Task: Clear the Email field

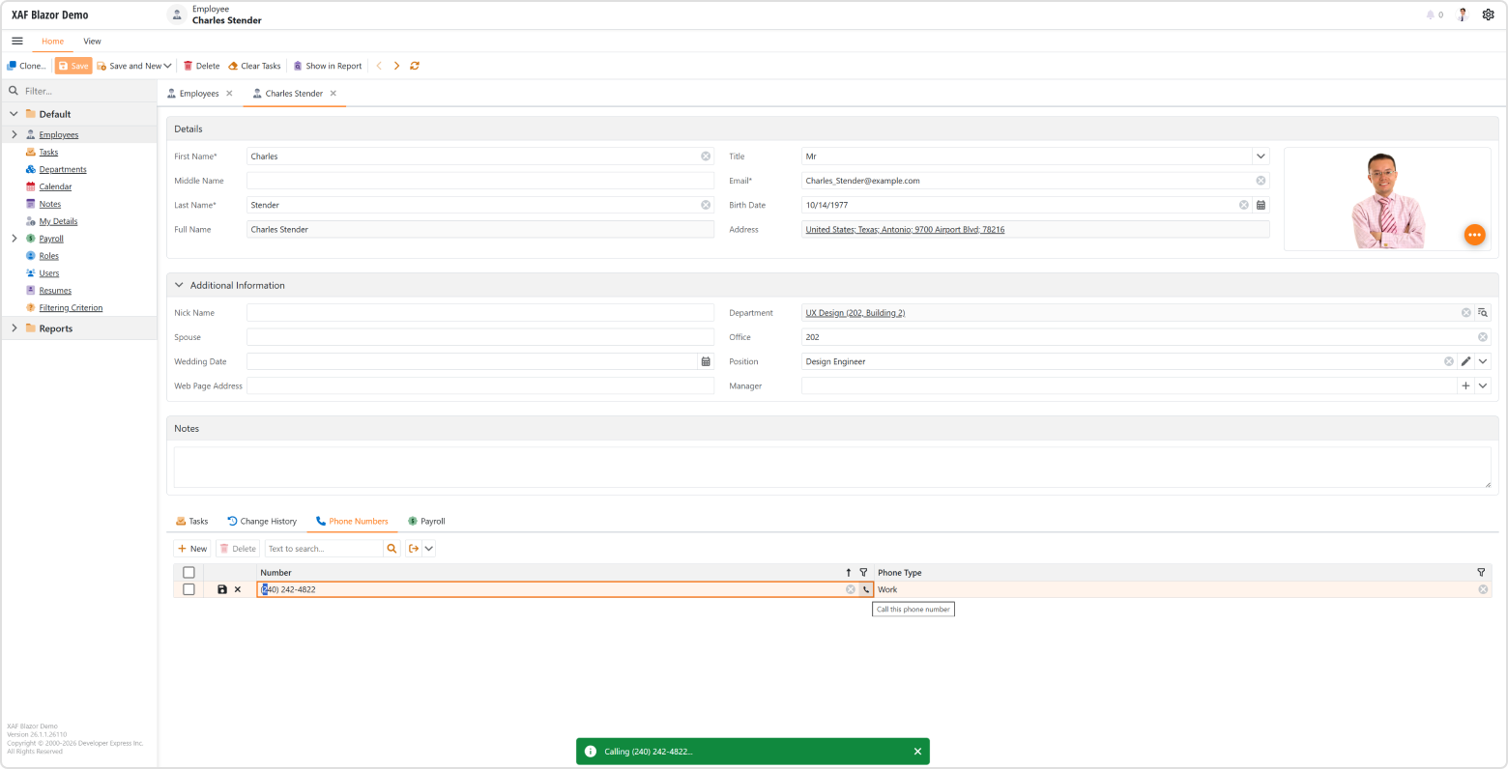Action: point(1261,181)
